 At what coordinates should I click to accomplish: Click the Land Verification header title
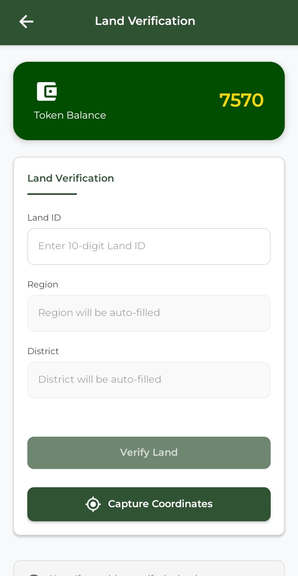tap(145, 21)
